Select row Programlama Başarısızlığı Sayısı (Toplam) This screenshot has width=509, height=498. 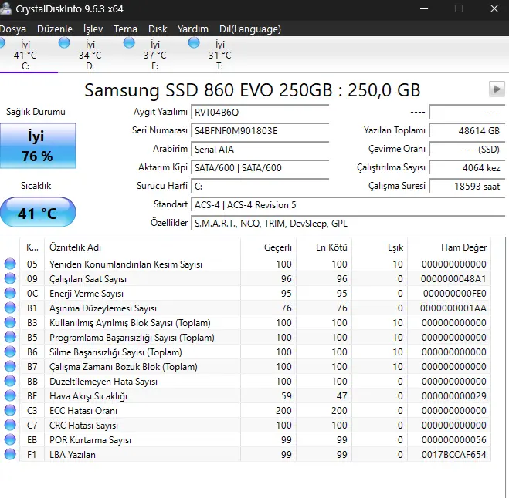click(x=246, y=338)
